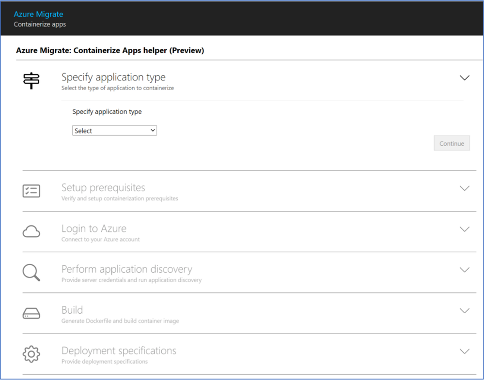Click the checklist icon for Setup prerequisites
Image resolution: width=484 pixels, height=380 pixels.
click(x=31, y=191)
